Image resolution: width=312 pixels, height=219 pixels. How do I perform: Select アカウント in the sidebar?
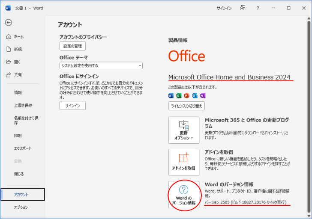tap(23, 195)
